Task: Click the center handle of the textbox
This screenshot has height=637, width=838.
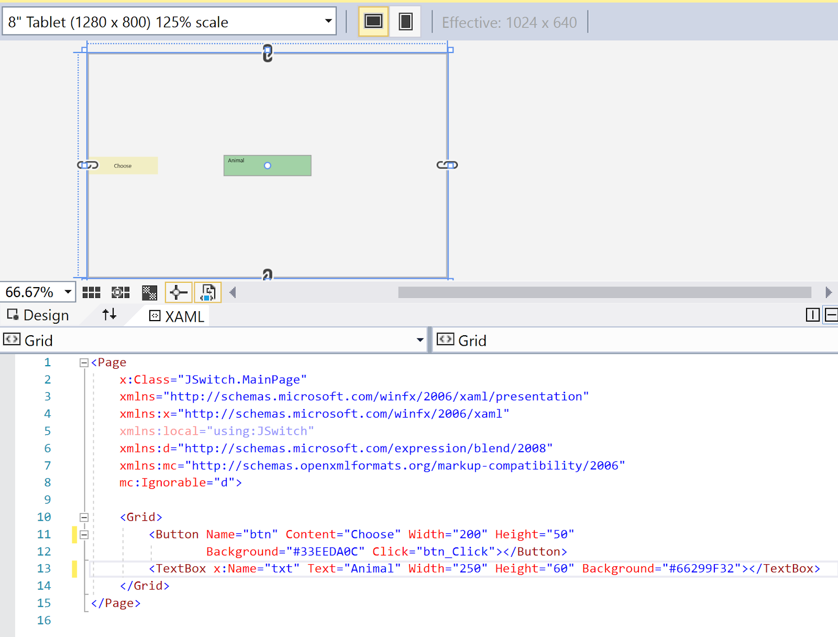Action: (268, 166)
